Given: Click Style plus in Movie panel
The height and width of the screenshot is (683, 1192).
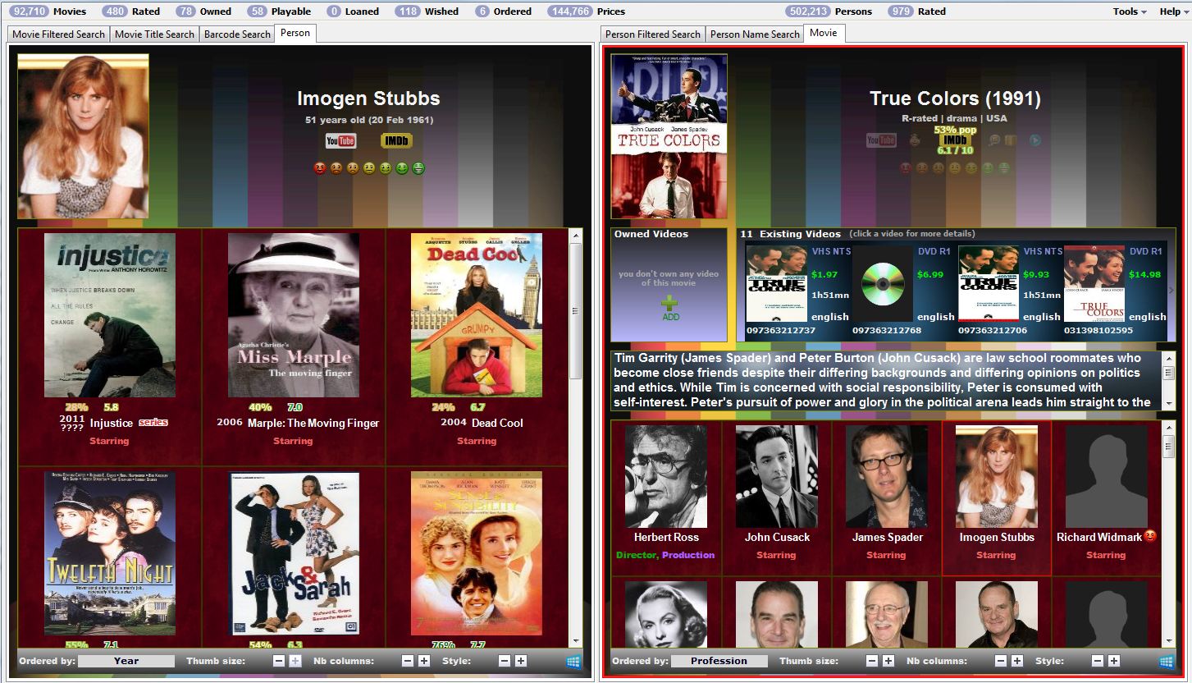Looking at the screenshot, I should (1114, 661).
